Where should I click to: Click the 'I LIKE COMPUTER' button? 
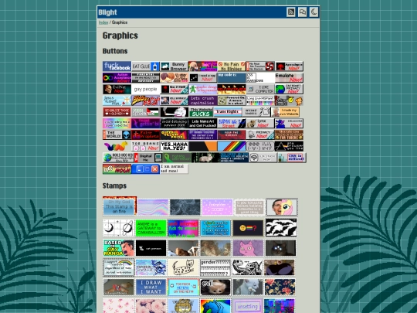click(x=260, y=89)
